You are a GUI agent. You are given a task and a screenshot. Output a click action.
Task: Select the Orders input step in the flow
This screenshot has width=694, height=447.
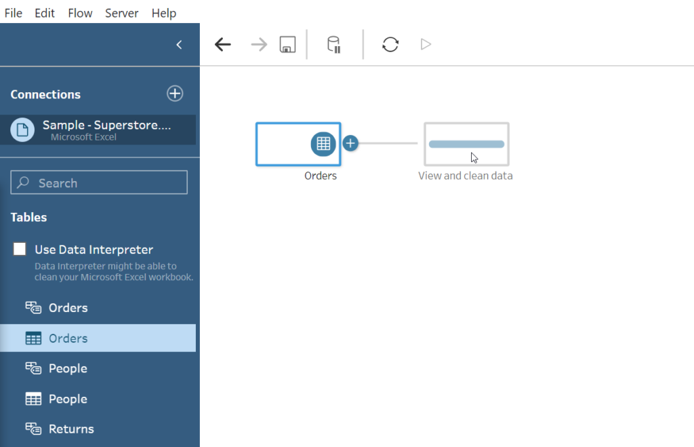[x=298, y=144]
